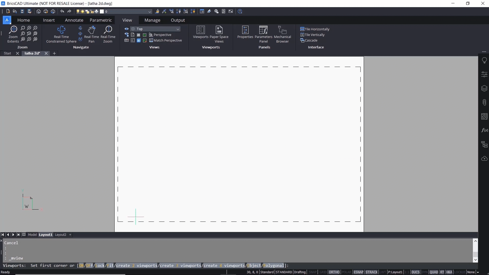This screenshot has width=489, height=275.
Task: Expand the Interface panel dropdown
Action: coord(316,47)
